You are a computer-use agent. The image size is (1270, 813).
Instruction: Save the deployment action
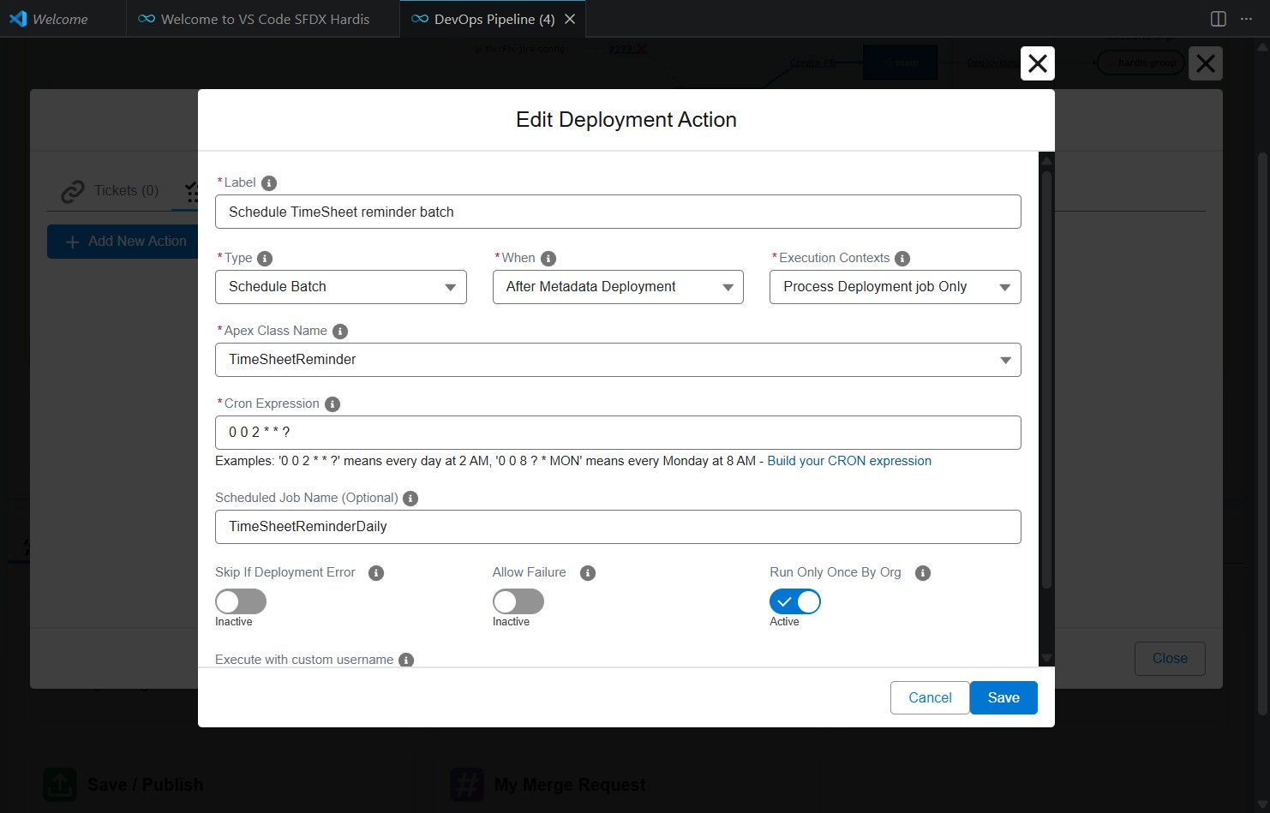[1003, 697]
